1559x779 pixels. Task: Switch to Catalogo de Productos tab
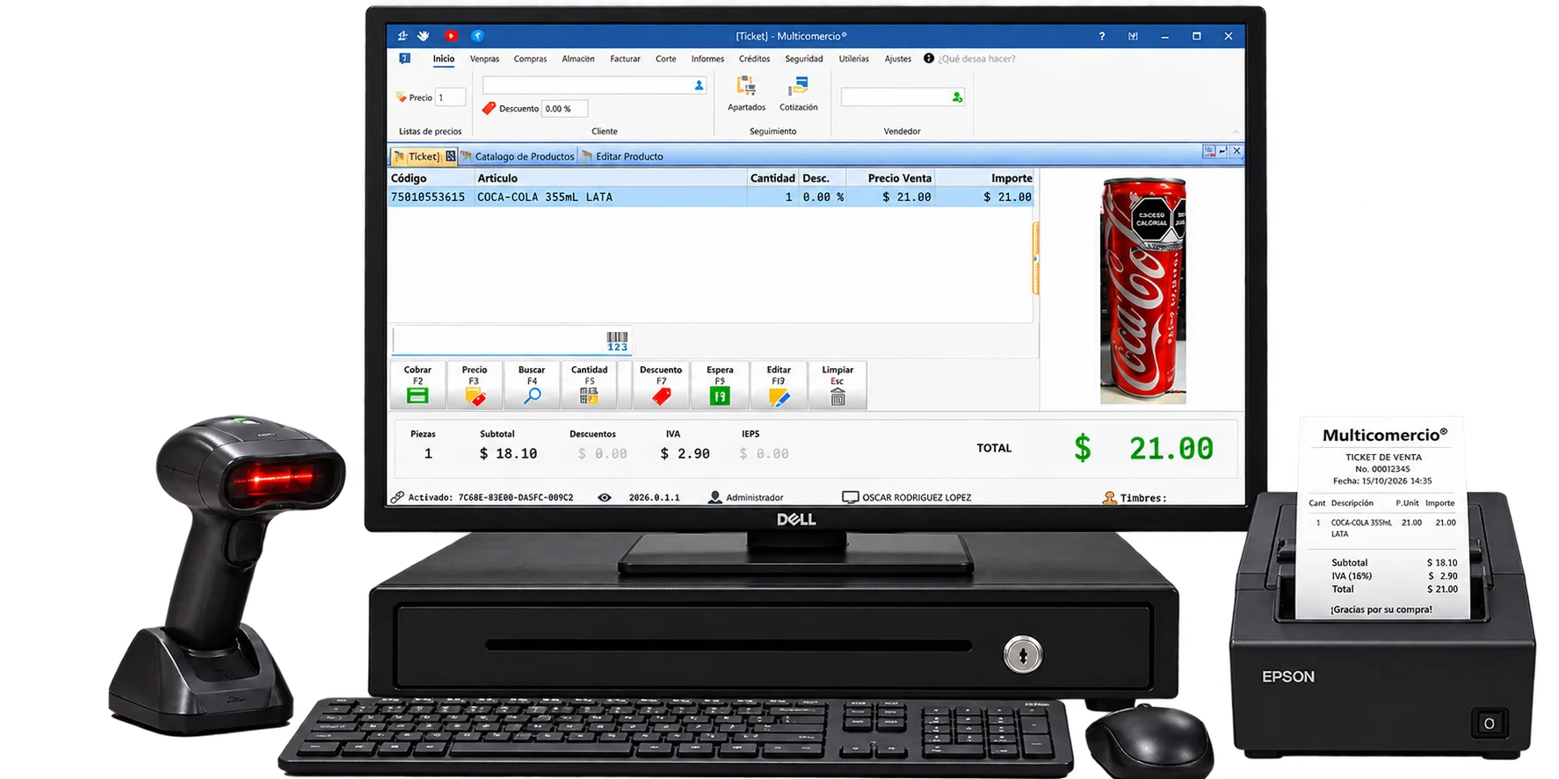[518, 156]
